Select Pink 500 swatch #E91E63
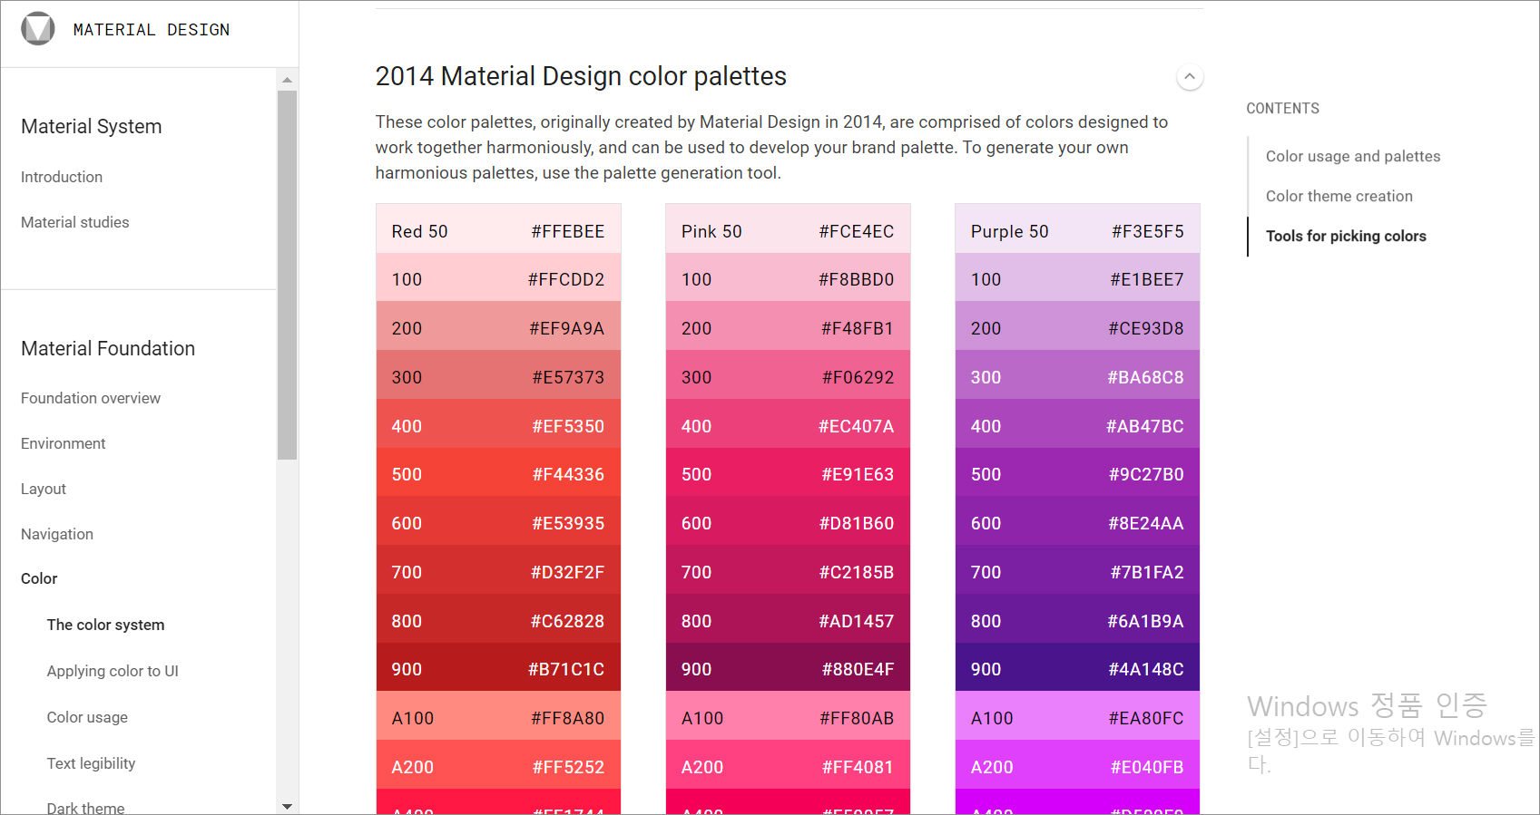Screen dimensions: 1540x815 (x=788, y=472)
